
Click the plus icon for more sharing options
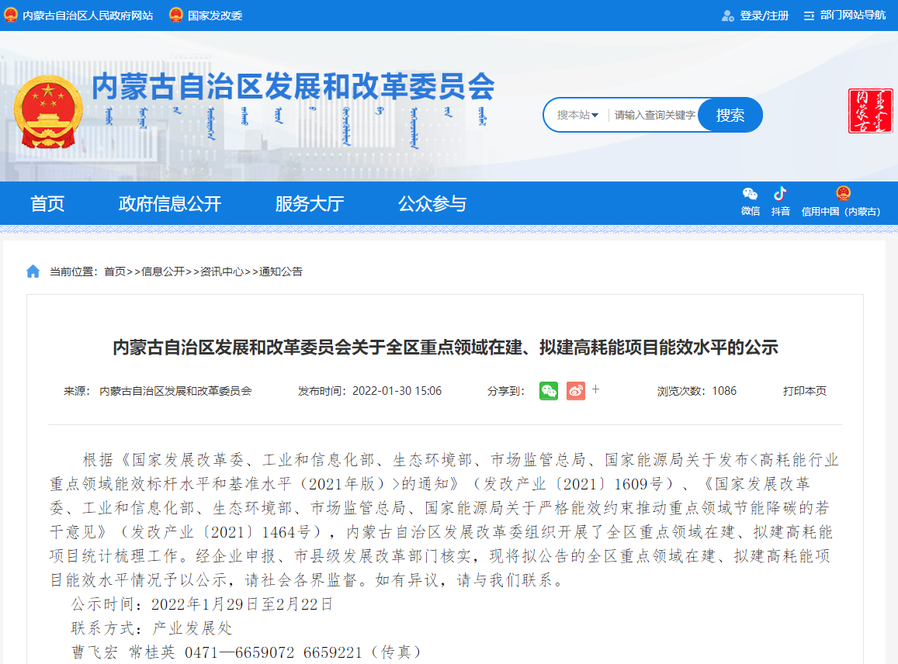pyautogui.click(x=596, y=389)
